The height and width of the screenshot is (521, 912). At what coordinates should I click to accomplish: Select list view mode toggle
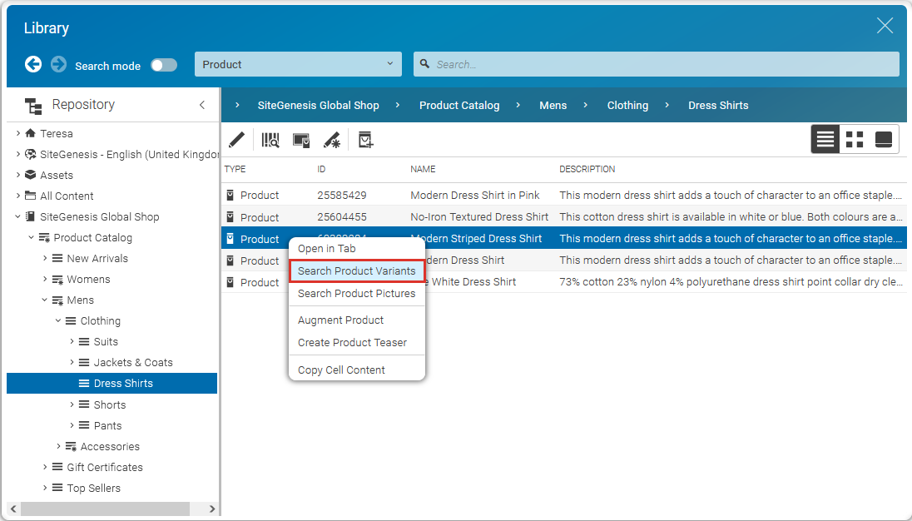point(825,139)
